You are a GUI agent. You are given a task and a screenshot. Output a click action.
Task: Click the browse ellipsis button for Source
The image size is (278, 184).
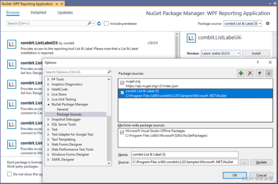(244, 162)
